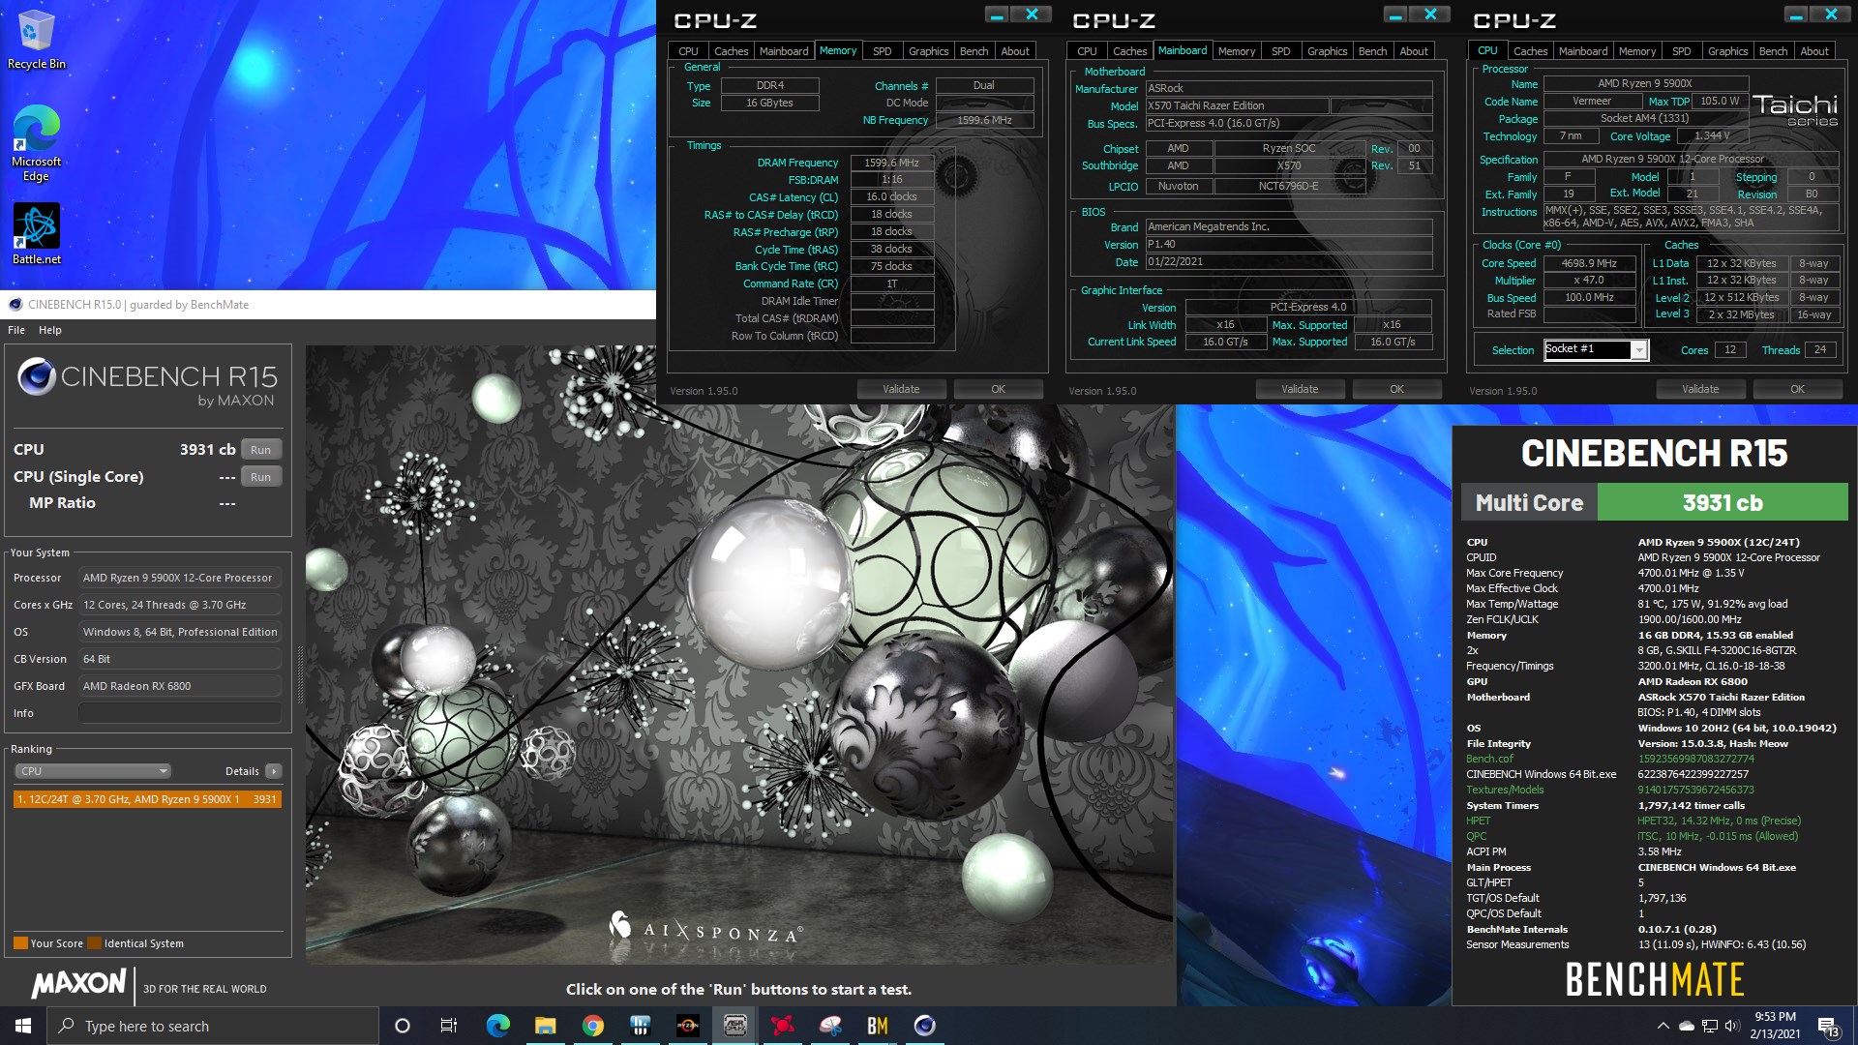The height and width of the screenshot is (1045, 1858).
Task: Click the panel splitter grip beside render view
Action: coord(300,674)
